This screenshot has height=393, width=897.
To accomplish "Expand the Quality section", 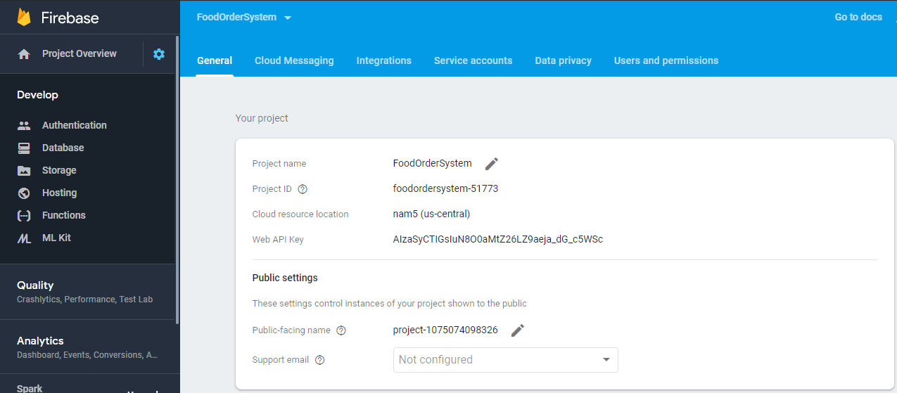I will [84, 291].
